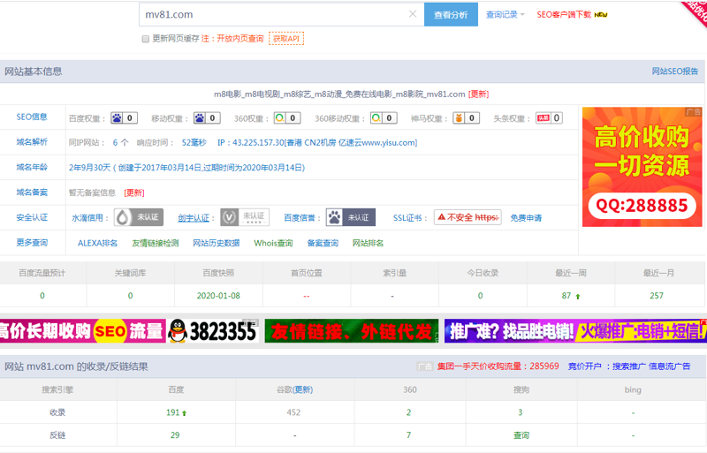This screenshot has width=707, height=453.
Task: Click the 集团一手天价收购流量 ad link
Action: pyautogui.click(x=498, y=366)
